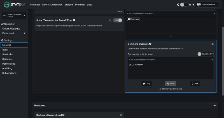
Task: Click info icon beside Dashboard Access Level
Action: tap(64, 115)
